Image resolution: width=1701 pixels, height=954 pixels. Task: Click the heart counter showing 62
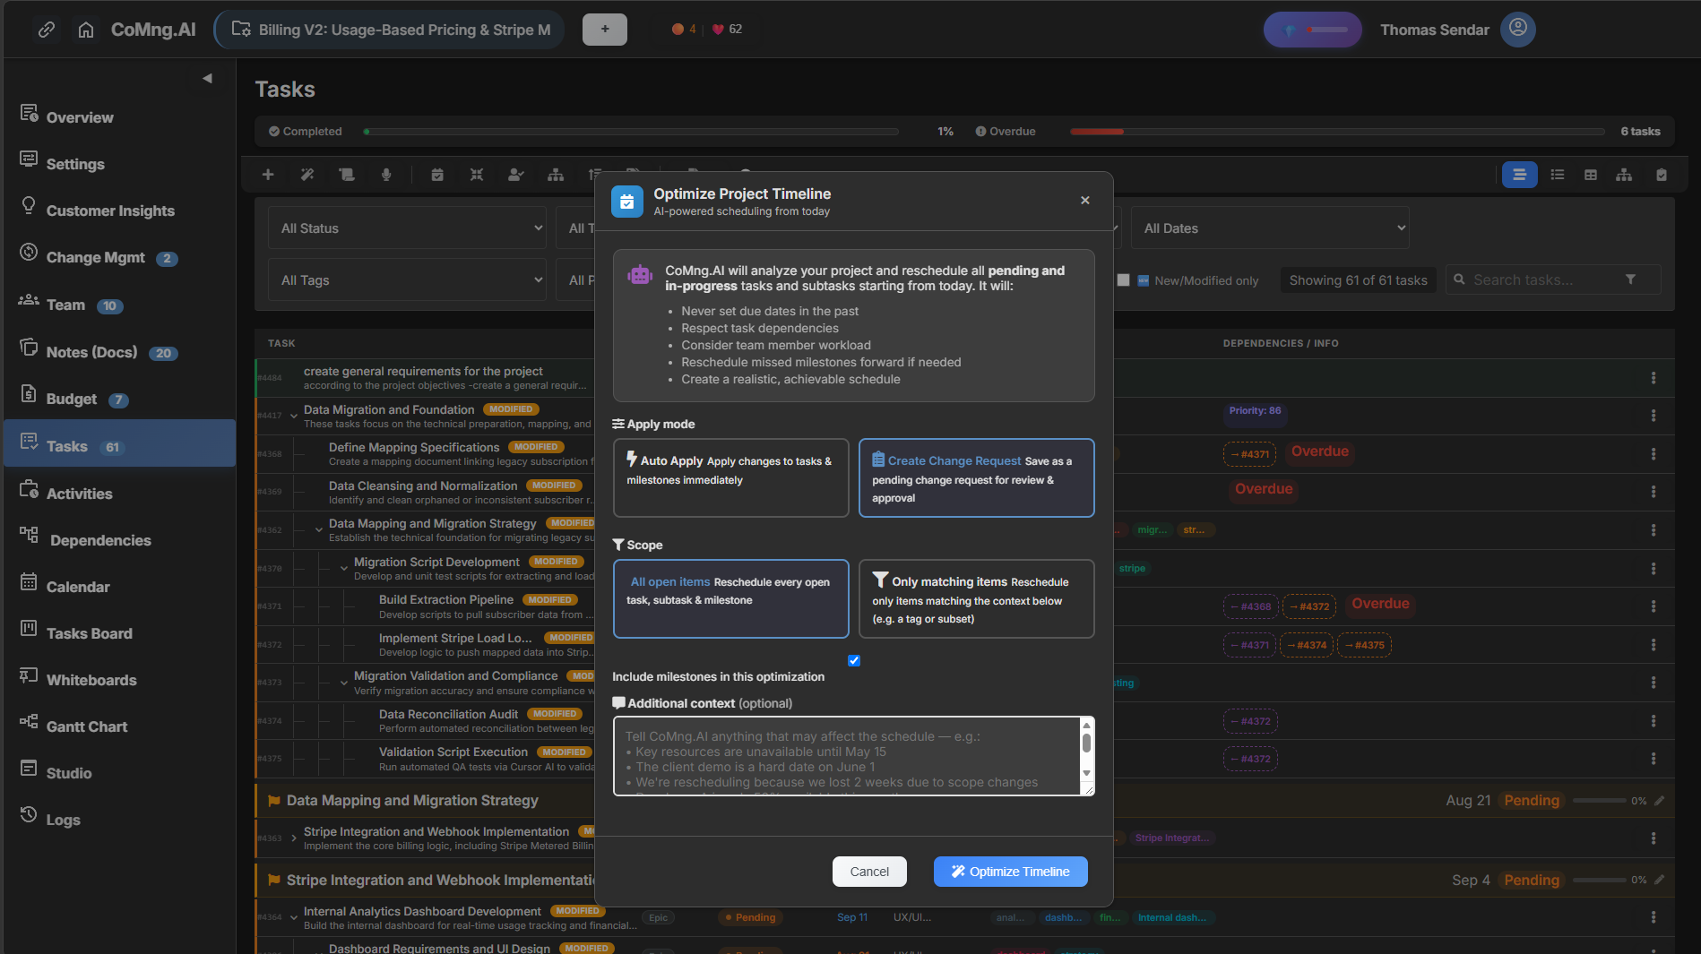coord(727,29)
